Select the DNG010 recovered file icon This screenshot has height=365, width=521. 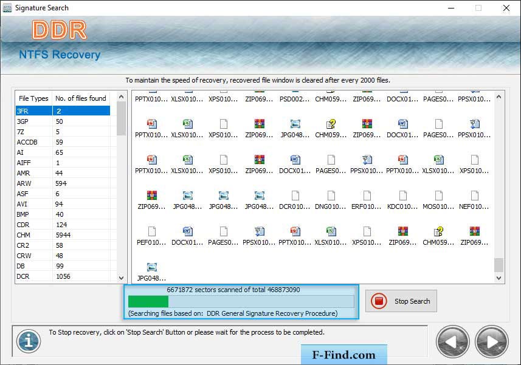331,196
